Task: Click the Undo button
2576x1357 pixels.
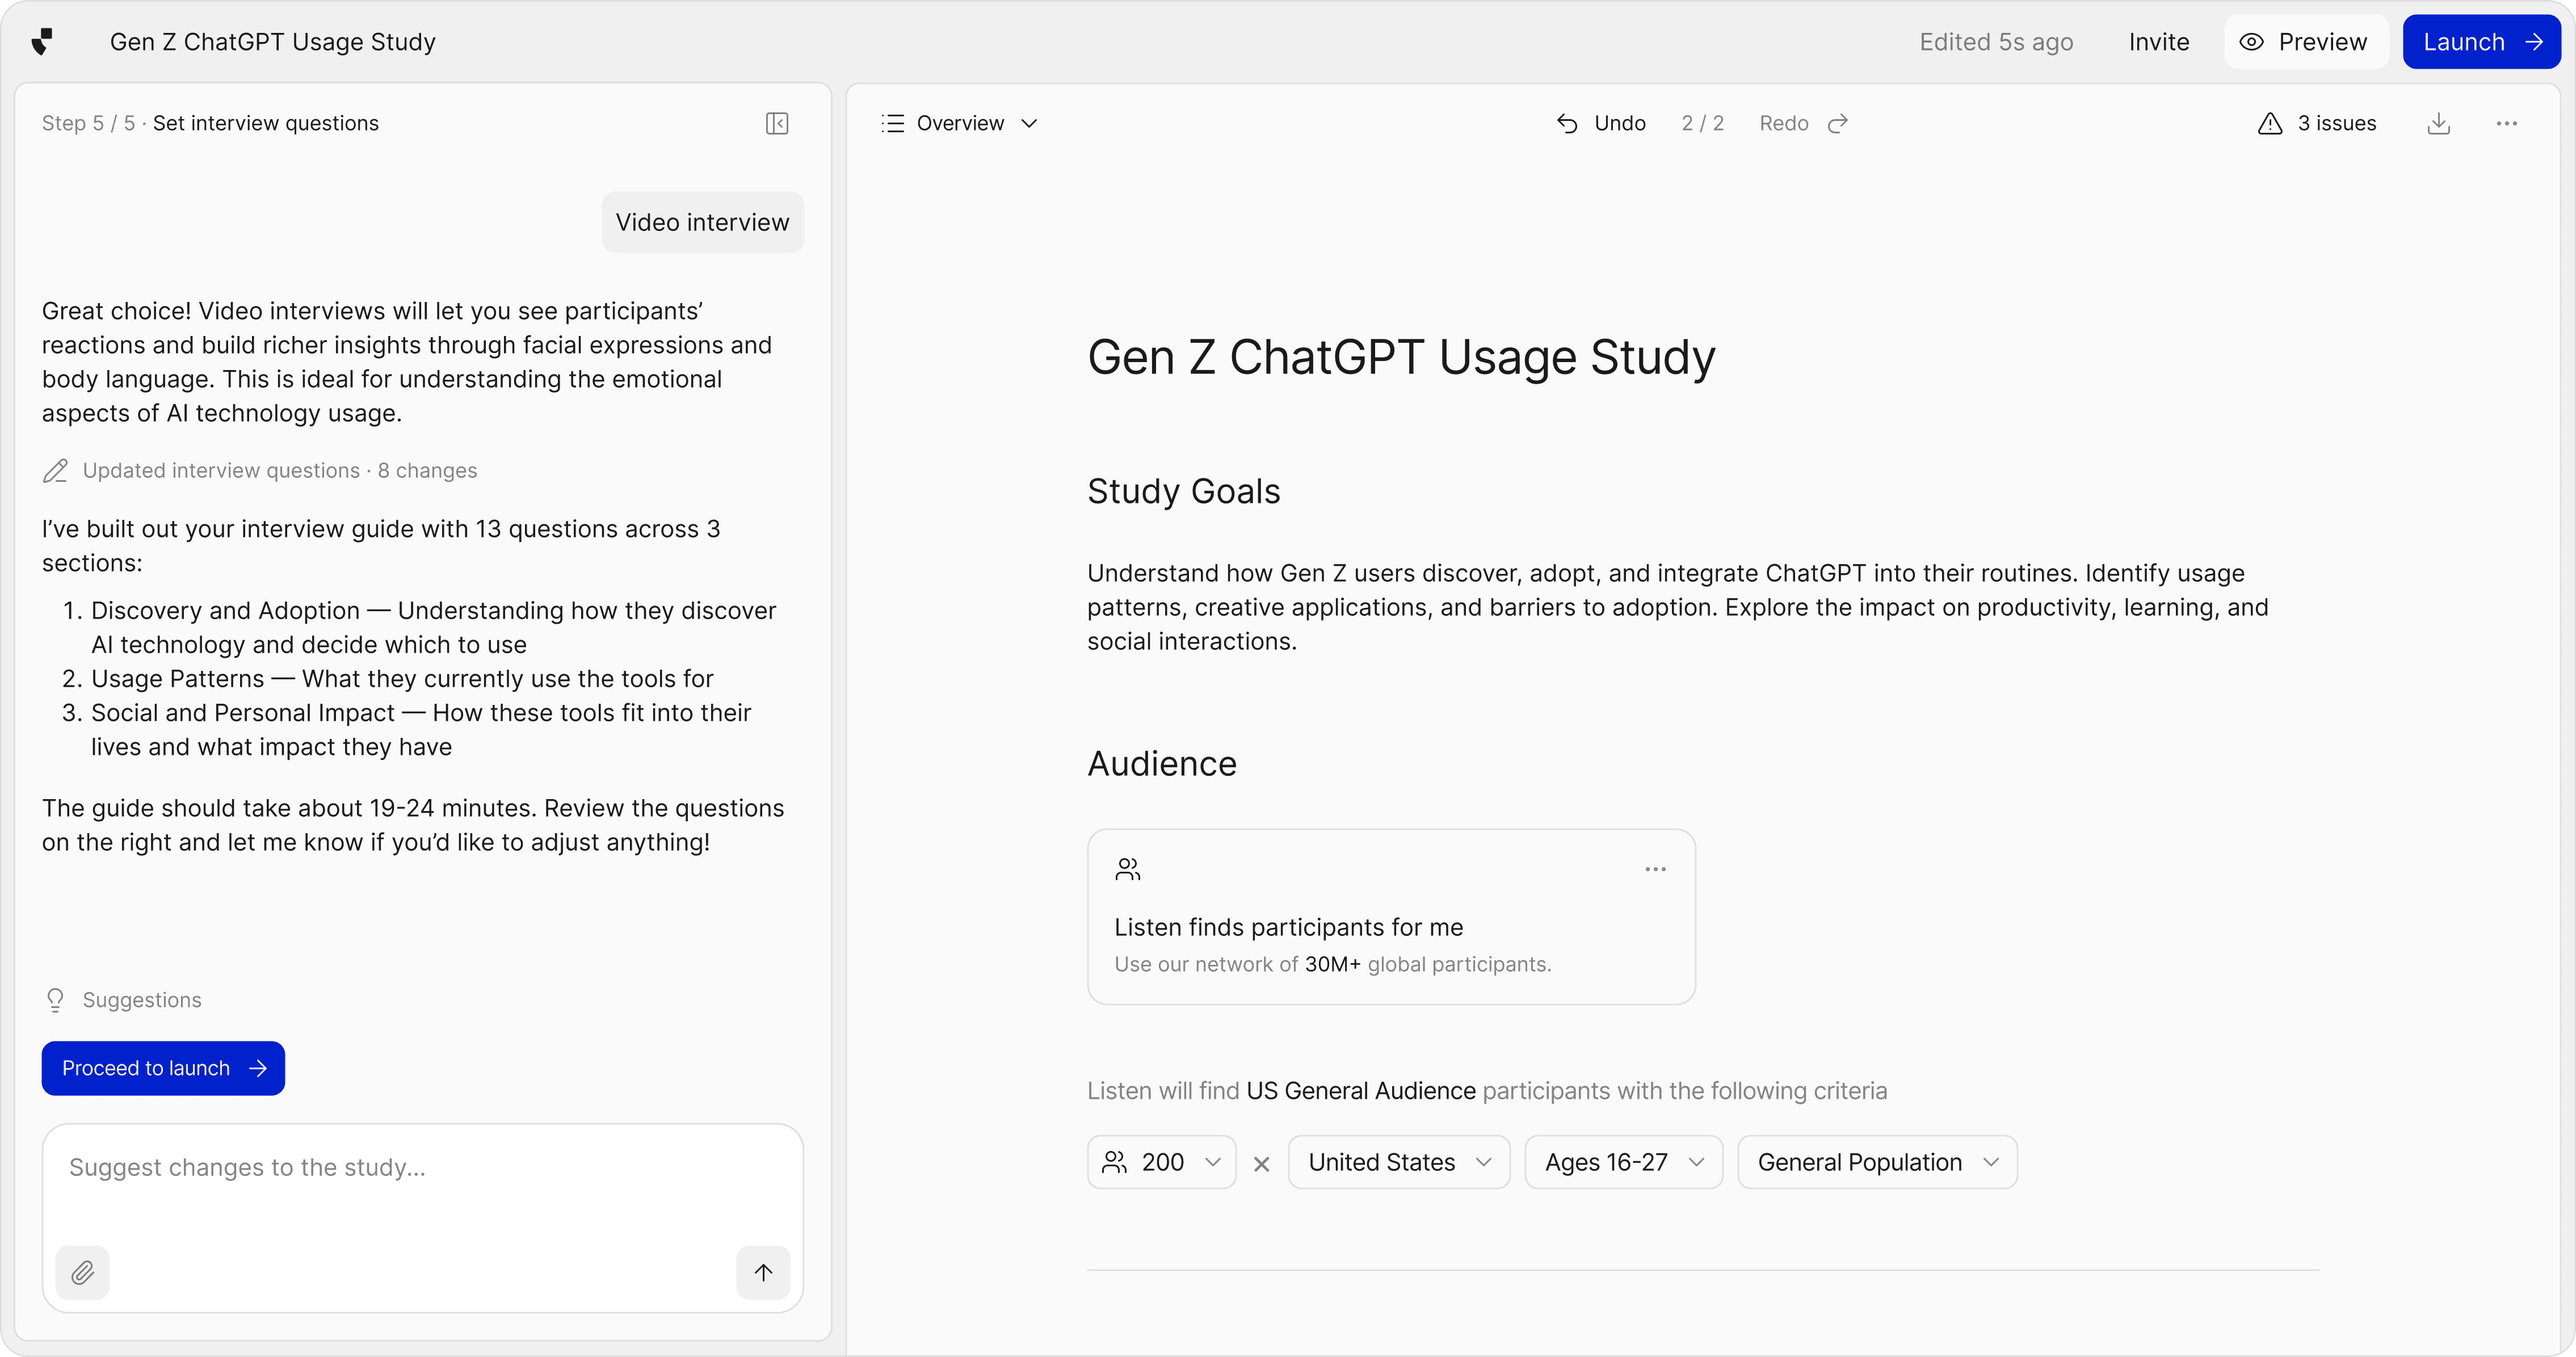Action: (1601, 123)
